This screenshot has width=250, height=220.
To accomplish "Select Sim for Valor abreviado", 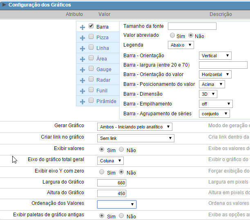I will coord(172,36).
